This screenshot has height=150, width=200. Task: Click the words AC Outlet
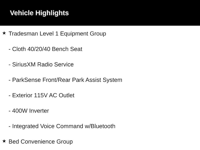click(x=62, y=95)
